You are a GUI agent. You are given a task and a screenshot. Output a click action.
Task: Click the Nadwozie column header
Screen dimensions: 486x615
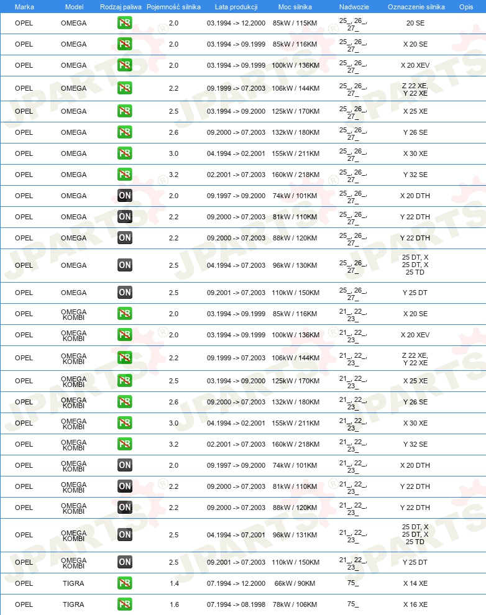pos(354,7)
